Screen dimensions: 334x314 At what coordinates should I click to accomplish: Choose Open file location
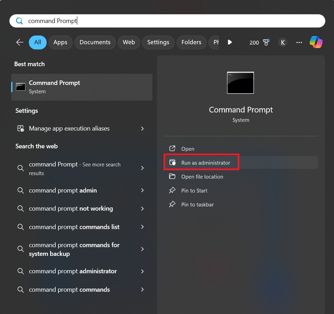pos(241,176)
